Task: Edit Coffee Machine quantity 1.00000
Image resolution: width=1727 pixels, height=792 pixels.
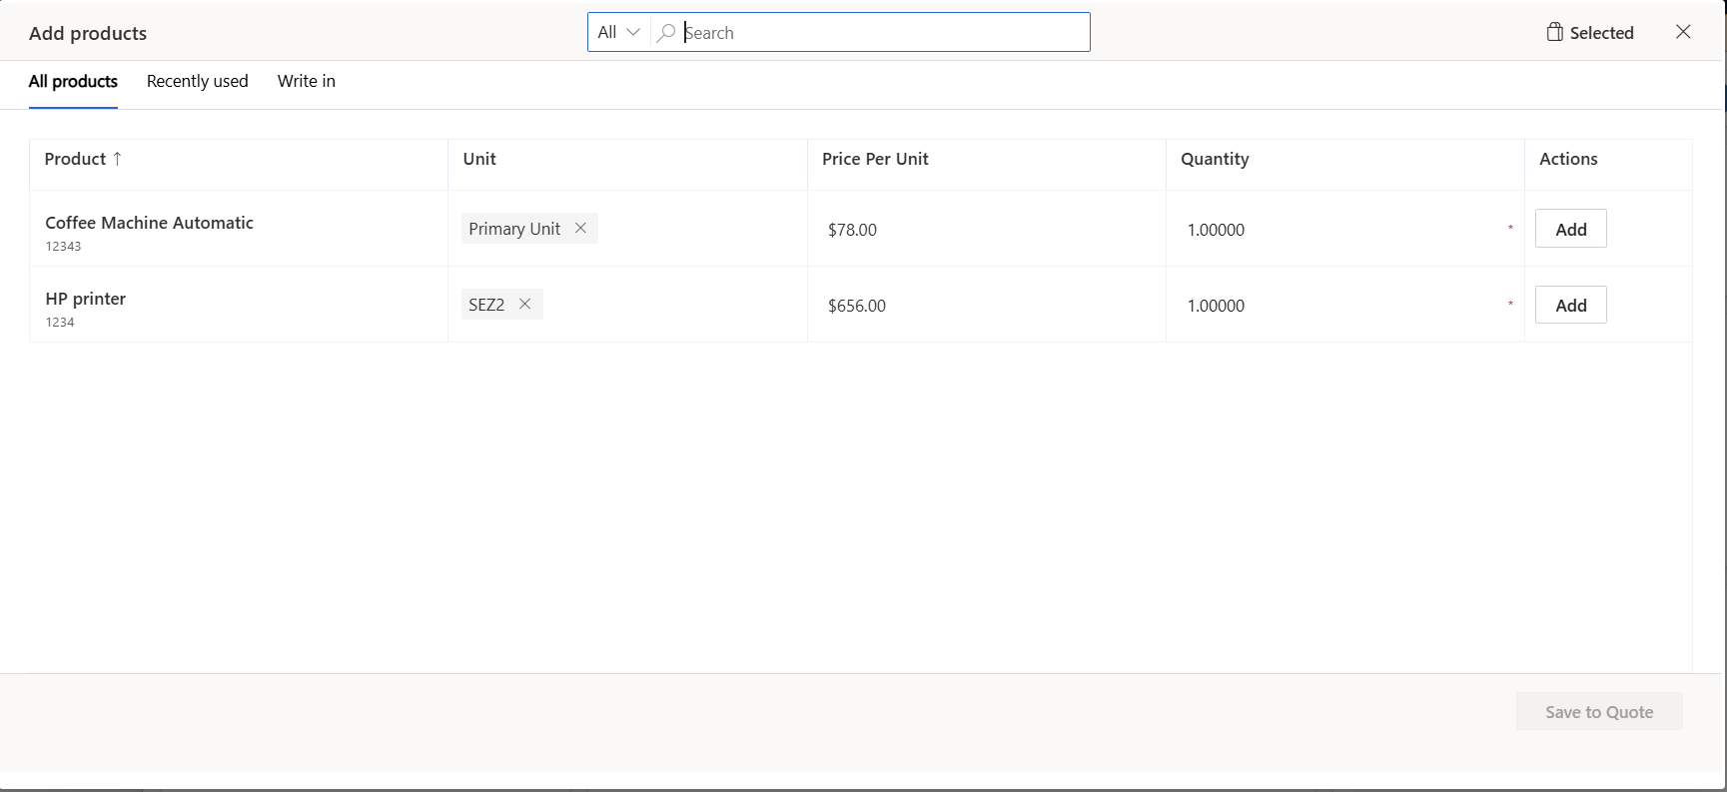Action: (1343, 230)
